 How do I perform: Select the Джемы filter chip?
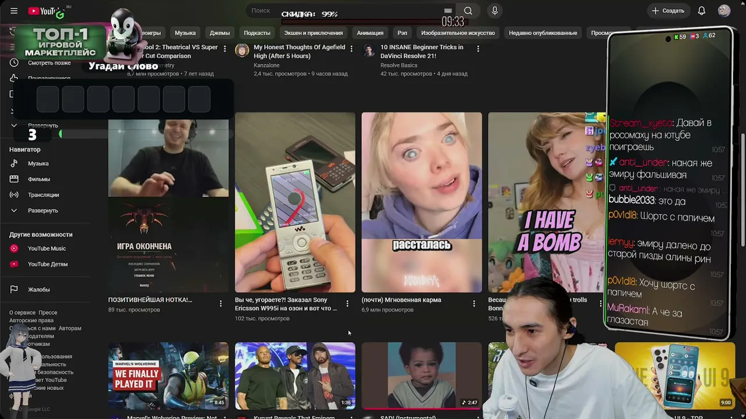220,33
